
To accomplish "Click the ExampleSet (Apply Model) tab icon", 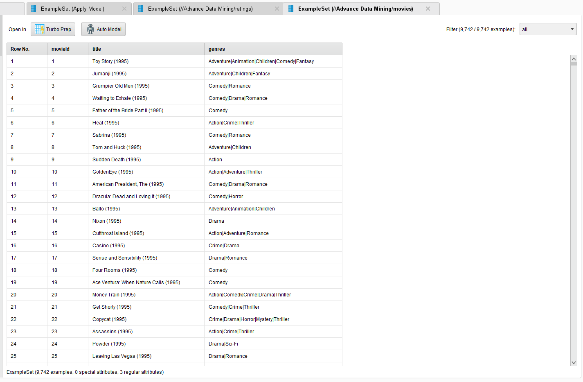I will (34, 9).
